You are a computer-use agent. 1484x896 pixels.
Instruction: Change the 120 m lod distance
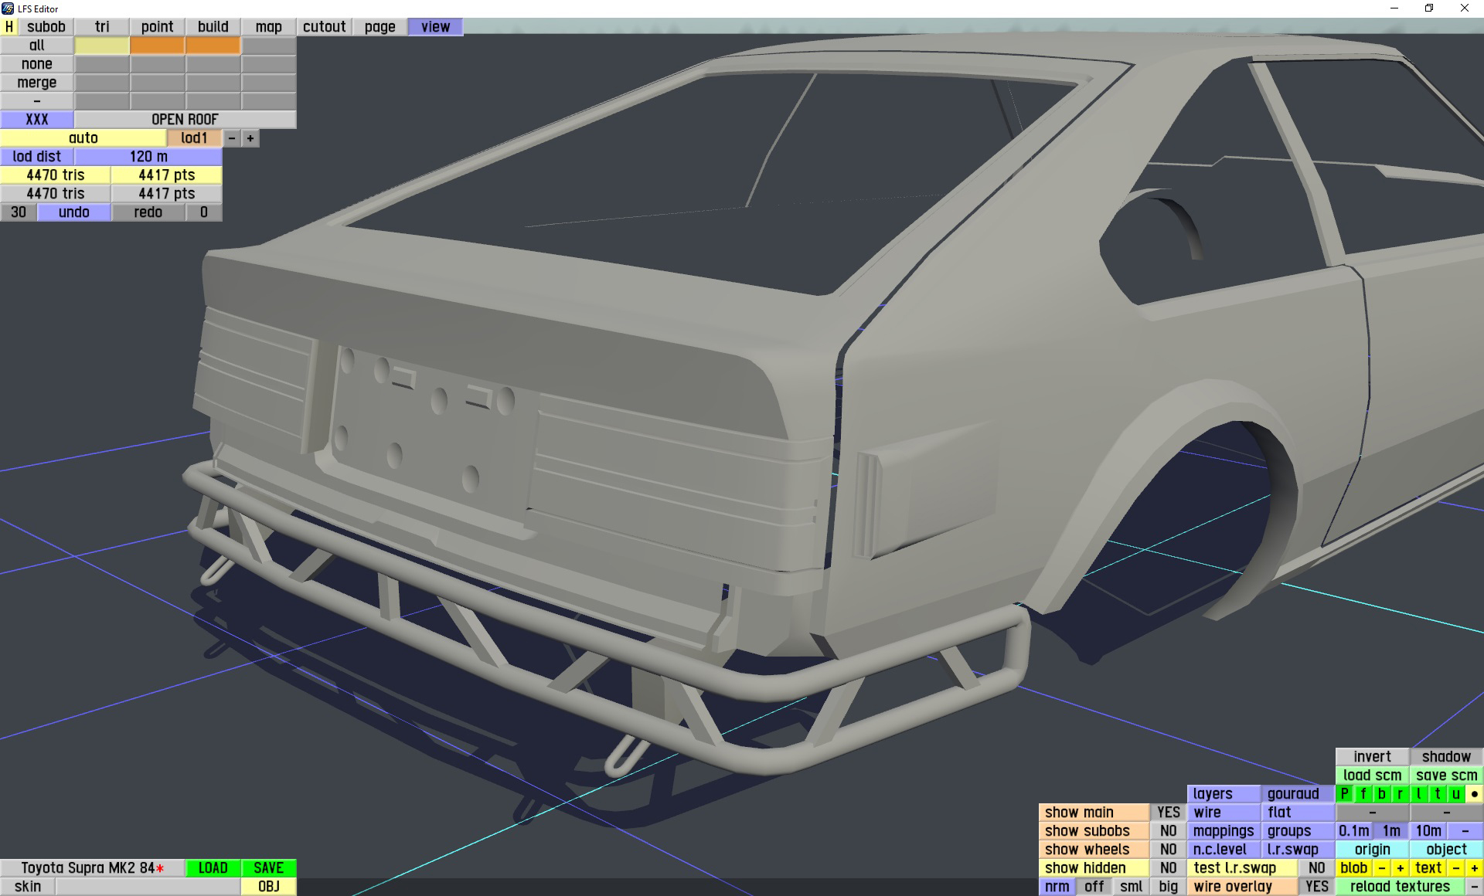148,156
